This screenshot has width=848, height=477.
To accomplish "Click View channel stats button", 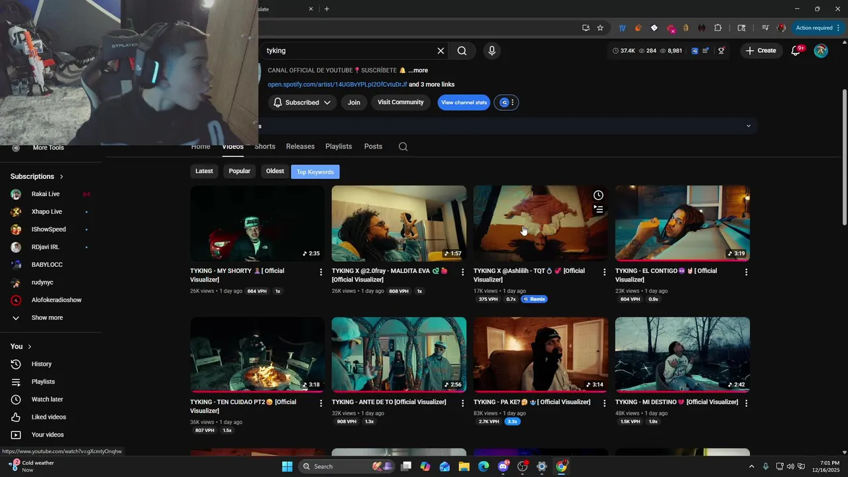I will pyautogui.click(x=464, y=103).
